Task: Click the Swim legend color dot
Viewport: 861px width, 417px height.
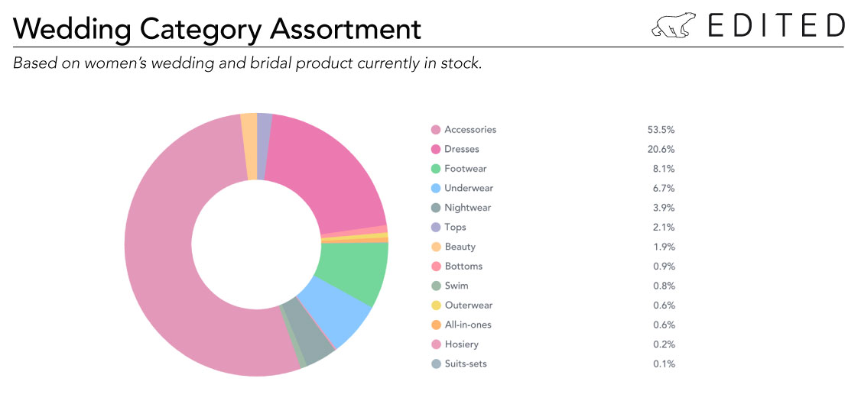Action: click(436, 286)
